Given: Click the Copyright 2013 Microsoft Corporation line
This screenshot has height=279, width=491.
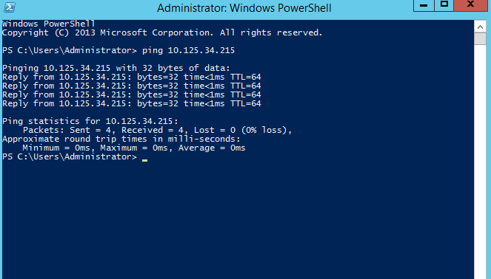Looking at the screenshot, I should [x=162, y=32].
